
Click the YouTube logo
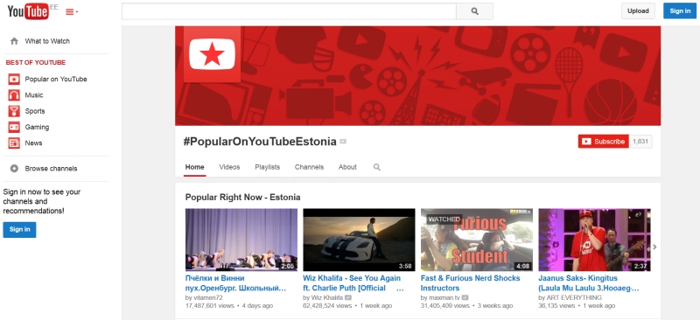point(28,11)
